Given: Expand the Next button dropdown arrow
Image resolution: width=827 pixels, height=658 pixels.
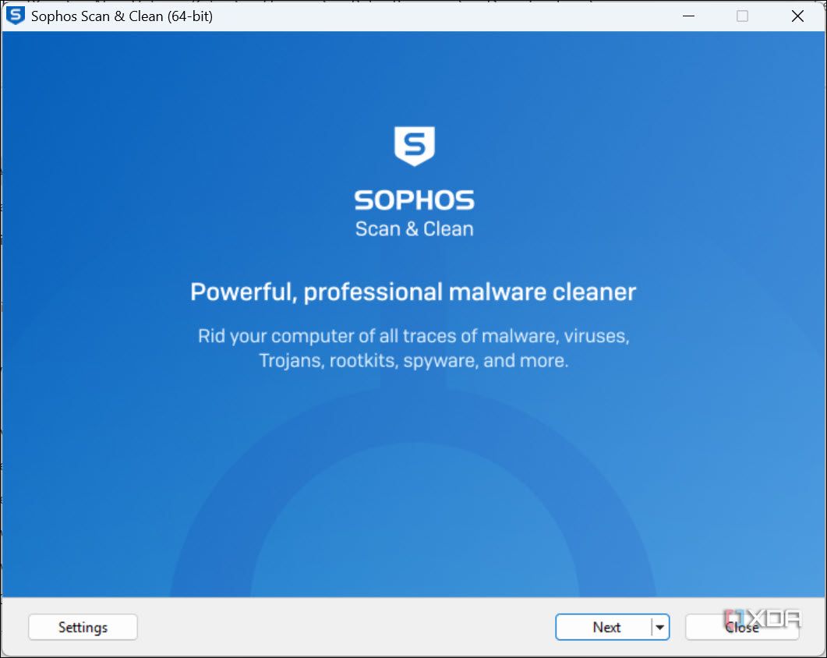Looking at the screenshot, I should point(660,627).
